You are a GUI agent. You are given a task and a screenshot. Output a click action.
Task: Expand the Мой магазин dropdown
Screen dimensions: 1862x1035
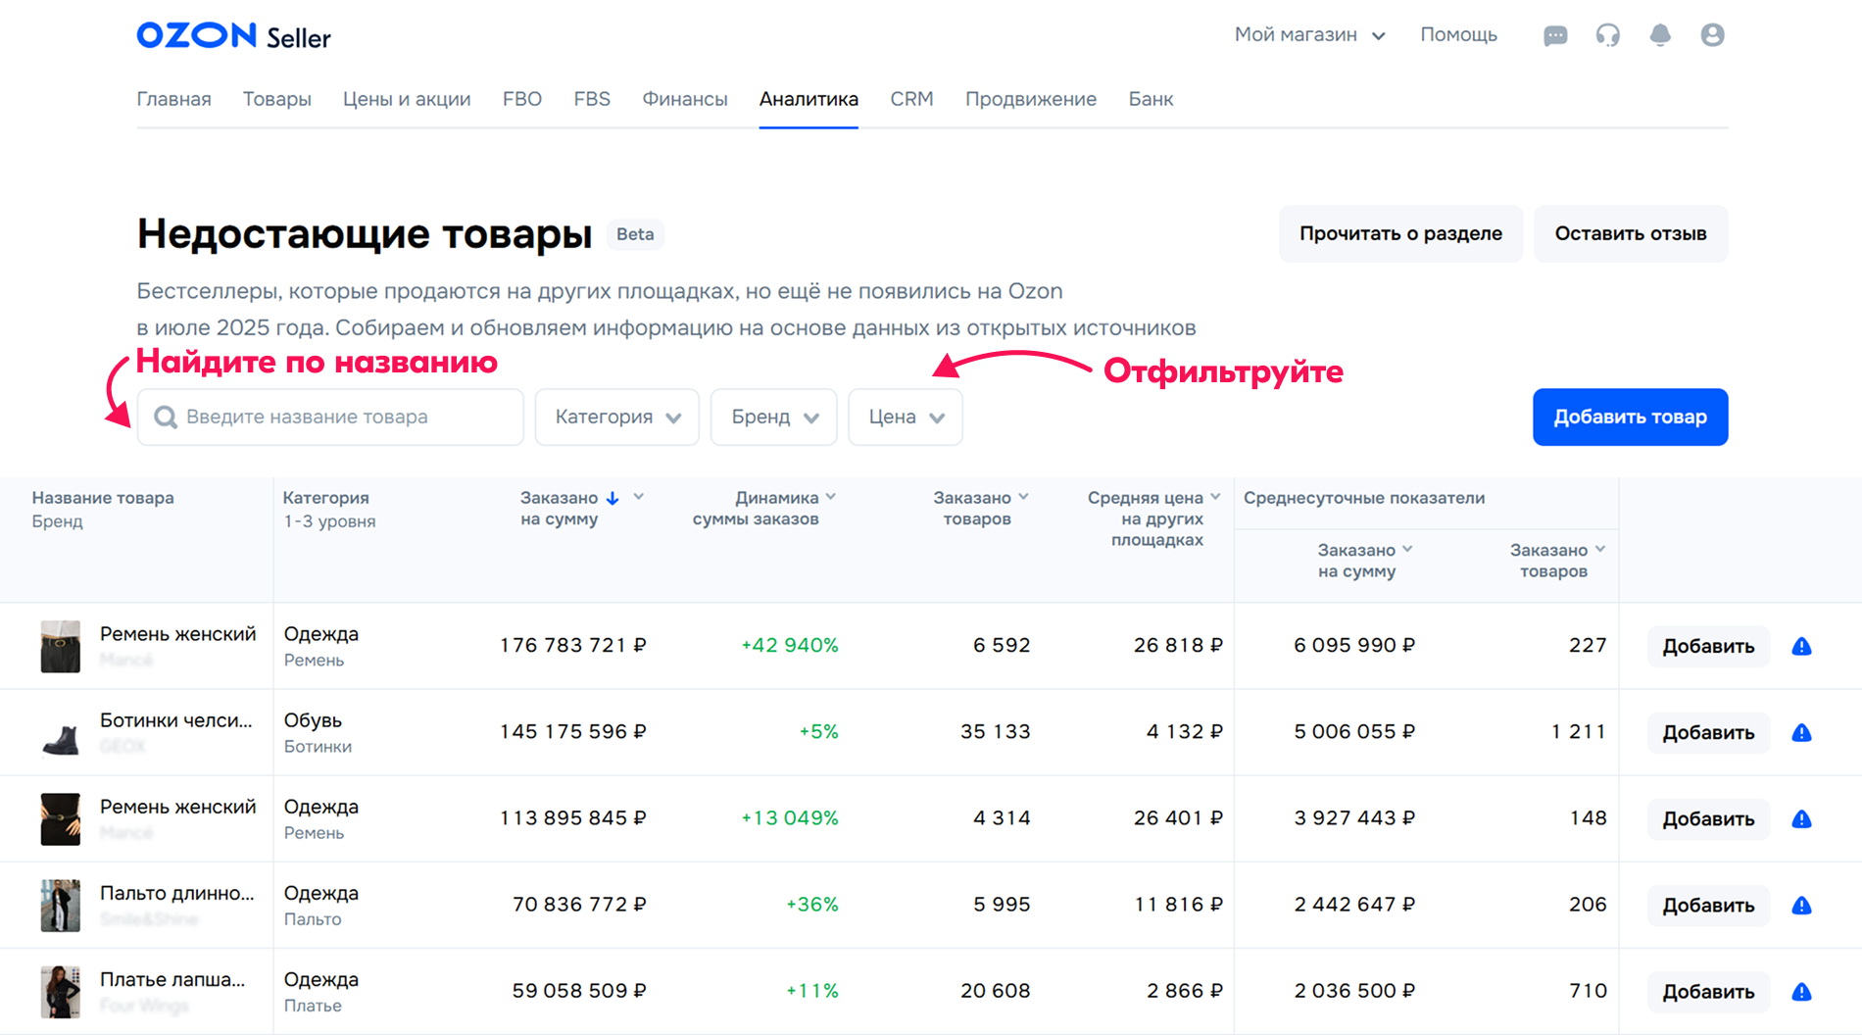coord(1310,35)
